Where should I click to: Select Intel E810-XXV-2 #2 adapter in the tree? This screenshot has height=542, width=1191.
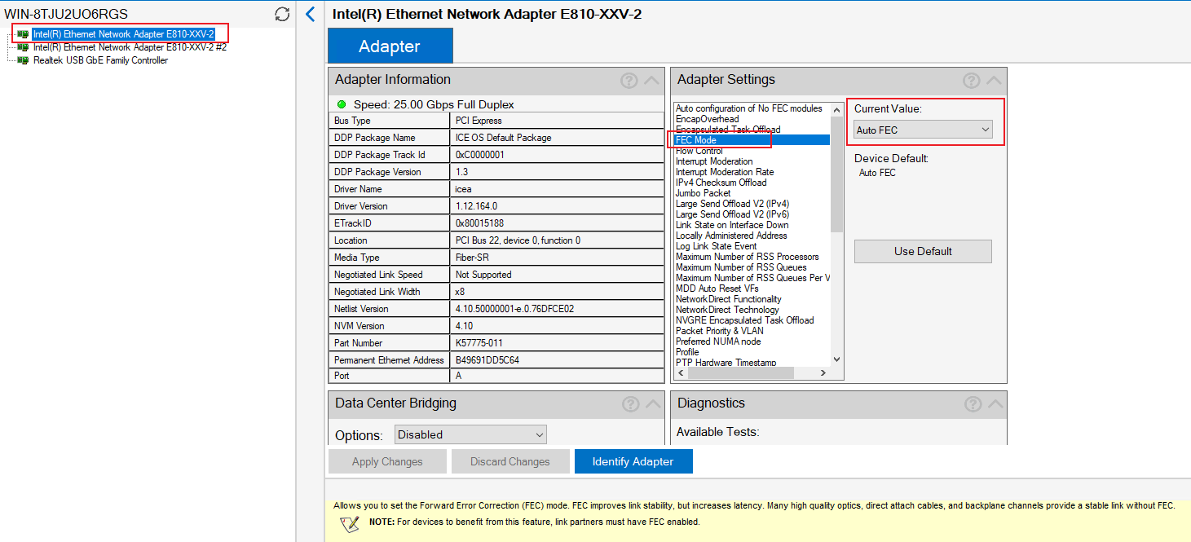coord(130,47)
